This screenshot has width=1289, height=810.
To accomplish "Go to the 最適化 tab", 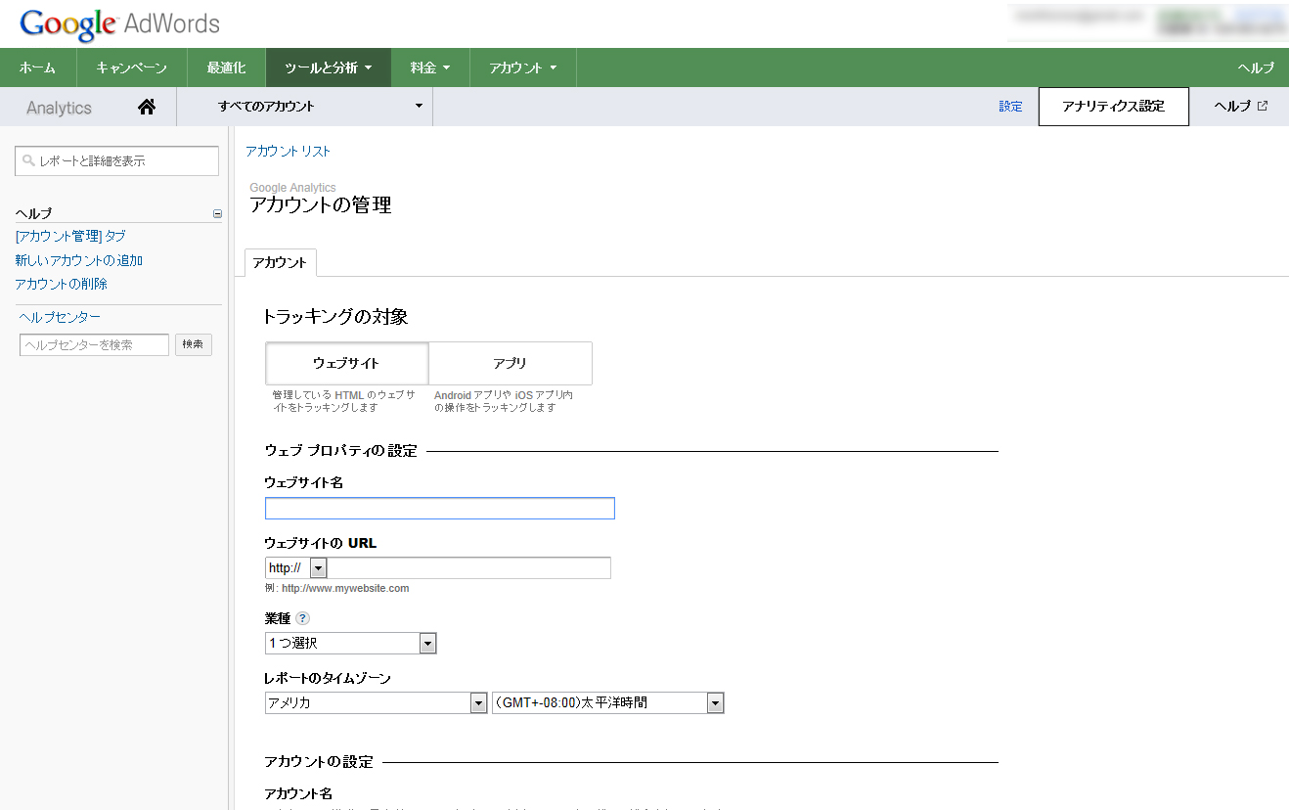I will pos(226,67).
